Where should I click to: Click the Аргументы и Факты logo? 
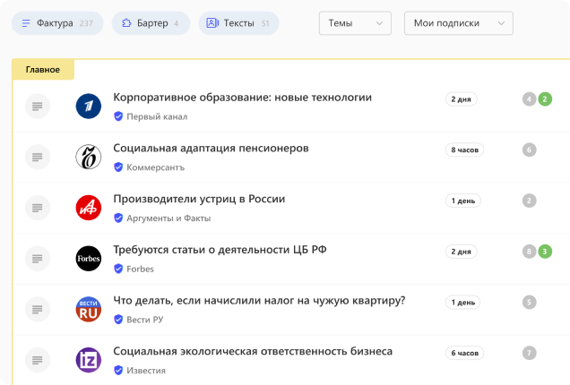click(x=89, y=208)
